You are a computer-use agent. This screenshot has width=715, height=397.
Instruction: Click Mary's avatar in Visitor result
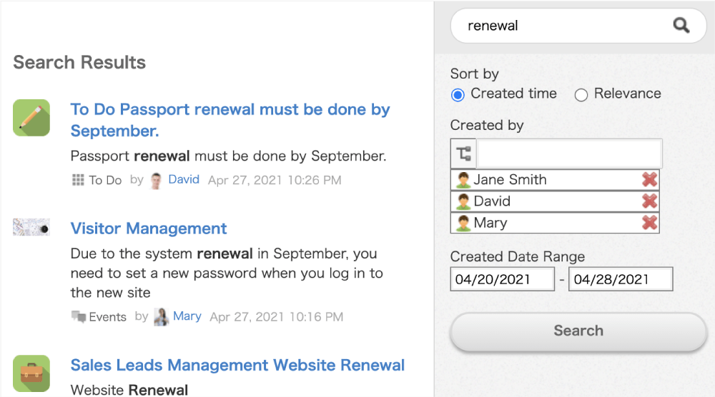[162, 316]
